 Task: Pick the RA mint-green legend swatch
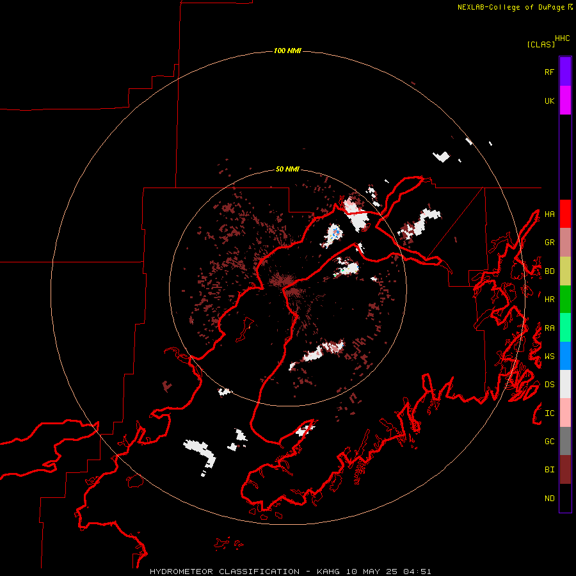[x=565, y=328]
